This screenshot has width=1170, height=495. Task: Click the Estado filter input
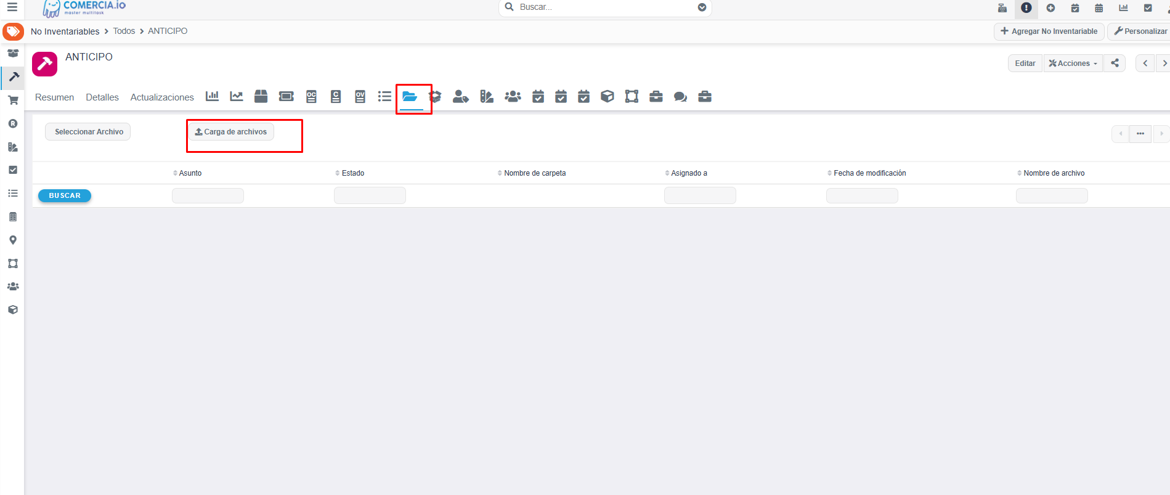tap(370, 195)
